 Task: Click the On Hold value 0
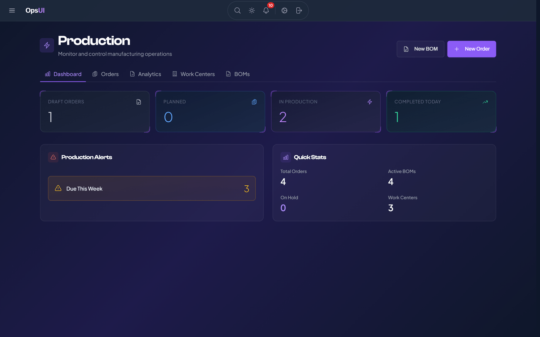[x=283, y=208]
